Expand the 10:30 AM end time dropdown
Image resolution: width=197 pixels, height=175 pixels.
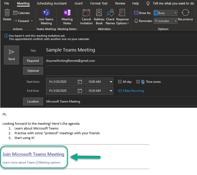click(111, 91)
